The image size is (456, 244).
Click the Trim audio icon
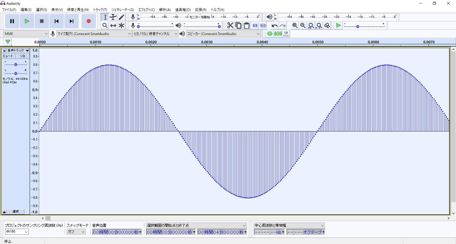255,25
